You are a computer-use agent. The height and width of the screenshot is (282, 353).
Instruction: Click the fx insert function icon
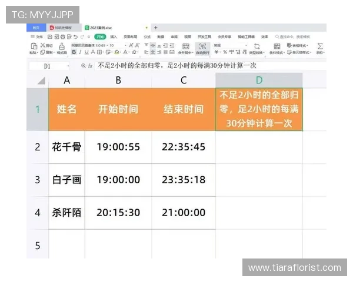90,66
